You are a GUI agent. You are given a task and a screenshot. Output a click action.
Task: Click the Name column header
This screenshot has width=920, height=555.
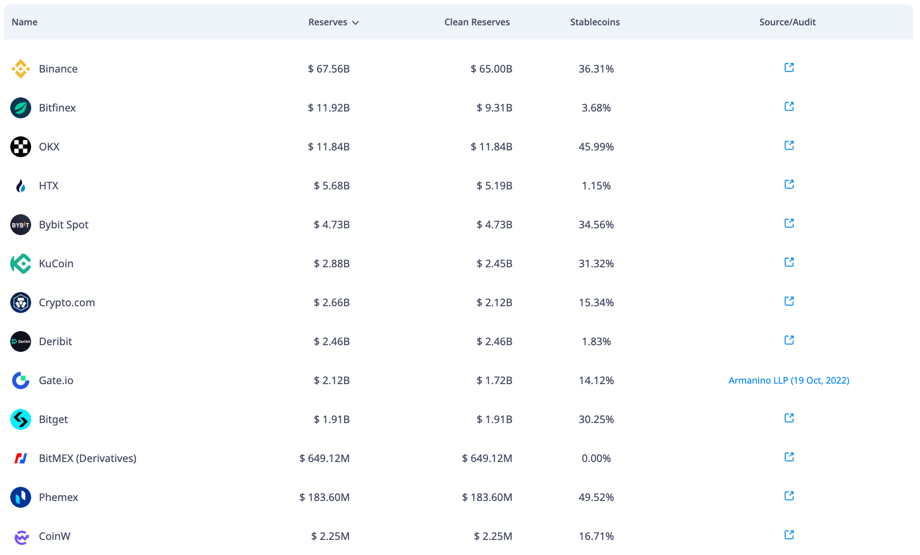pos(24,22)
